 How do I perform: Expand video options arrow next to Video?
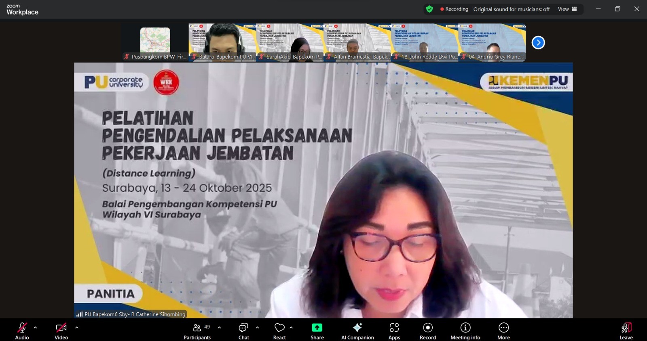click(x=77, y=328)
